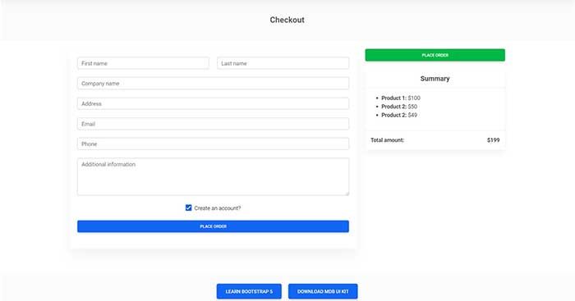Click the Product 1: $100 line
The image size is (575, 301).
tap(401, 98)
